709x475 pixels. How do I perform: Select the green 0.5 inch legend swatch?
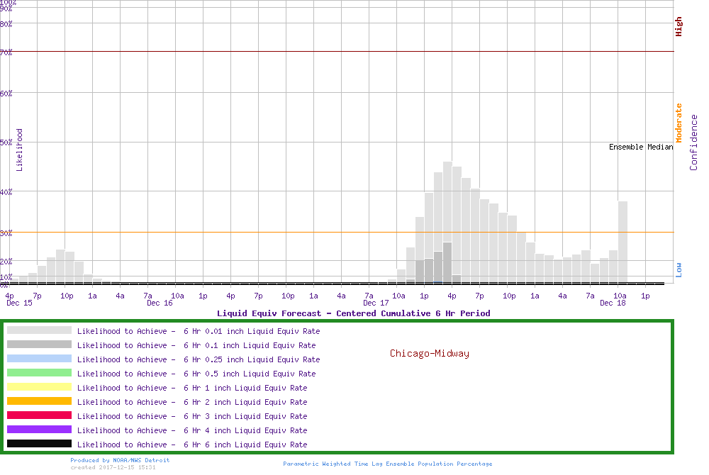click(39, 373)
